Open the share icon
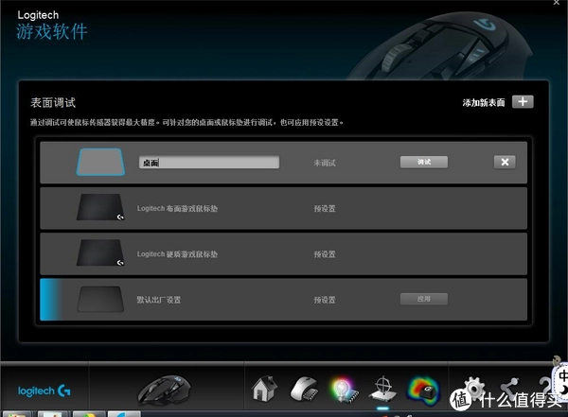The height and width of the screenshot is (417, 568). click(511, 389)
